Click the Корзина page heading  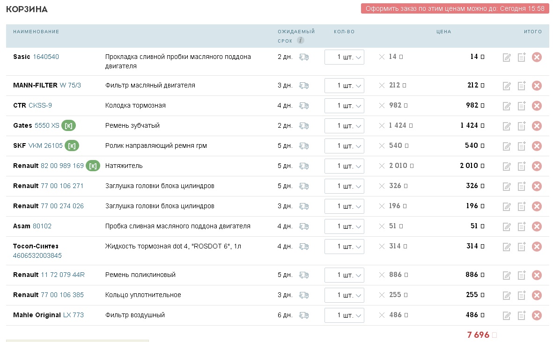[27, 9]
